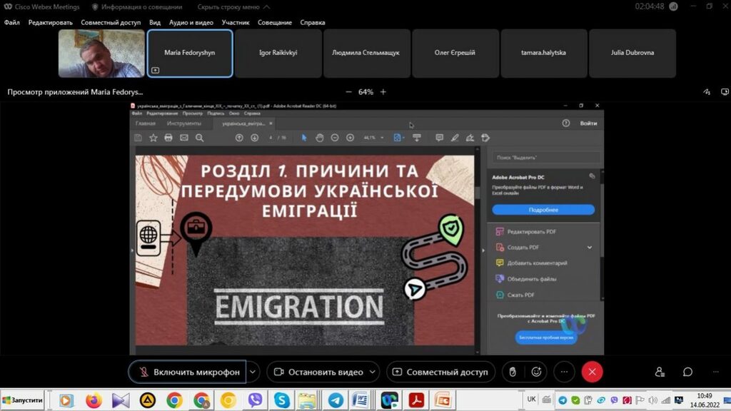
Task: Open the Совещание menu
Action: point(275,22)
